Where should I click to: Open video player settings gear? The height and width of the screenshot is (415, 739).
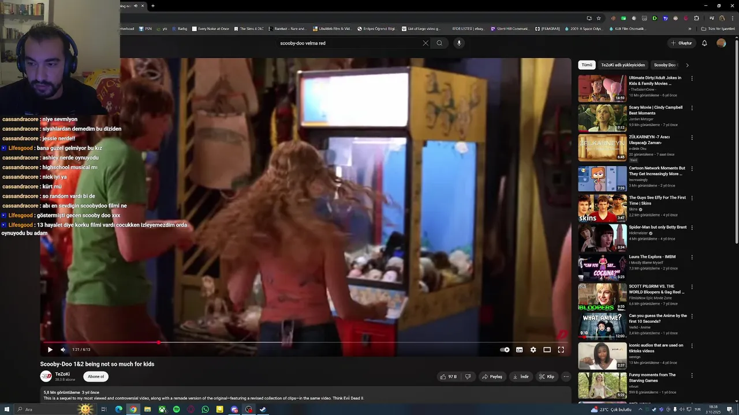coord(533,349)
